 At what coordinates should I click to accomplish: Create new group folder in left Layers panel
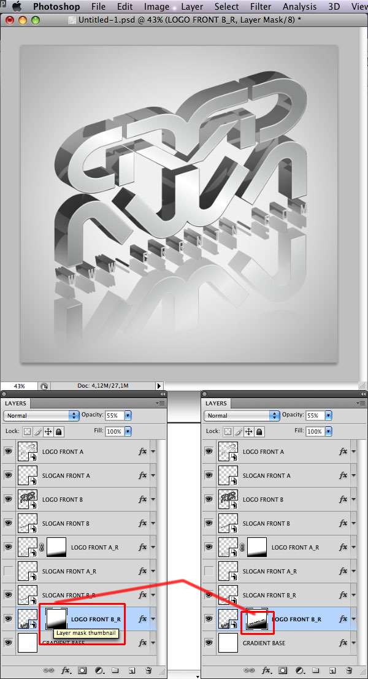tap(114, 671)
